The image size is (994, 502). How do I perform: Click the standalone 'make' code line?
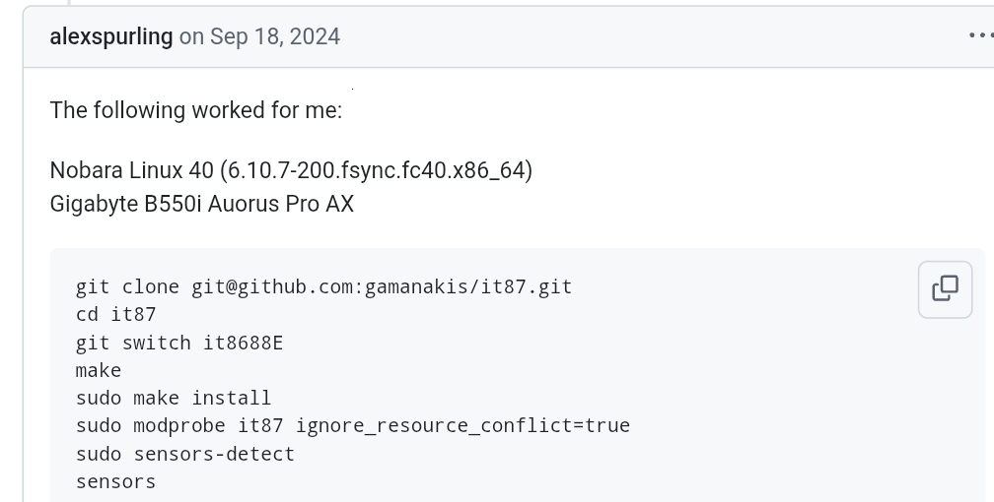click(99, 370)
